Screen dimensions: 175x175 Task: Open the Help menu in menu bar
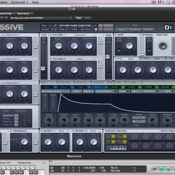tap(35, 2)
